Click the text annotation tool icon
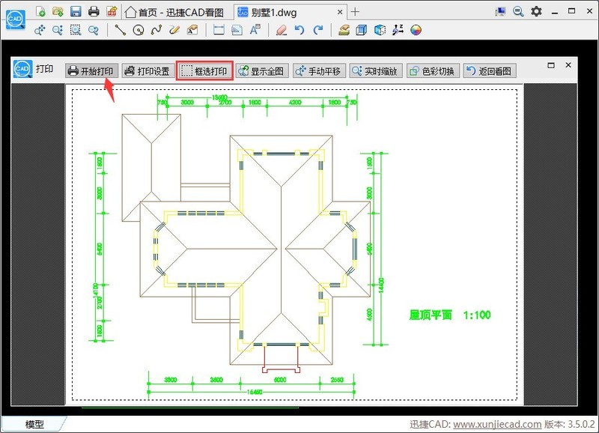This screenshot has height=433, width=599. [x=255, y=30]
